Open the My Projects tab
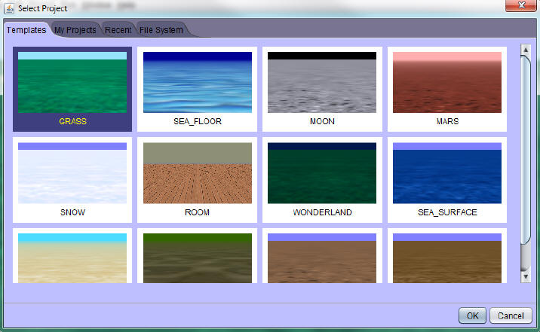Image resolution: width=540 pixels, height=332 pixels. click(75, 30)
